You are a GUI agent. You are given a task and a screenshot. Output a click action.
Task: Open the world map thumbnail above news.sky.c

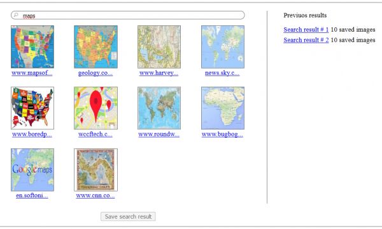pyautogui.click(x=223, y=47)
